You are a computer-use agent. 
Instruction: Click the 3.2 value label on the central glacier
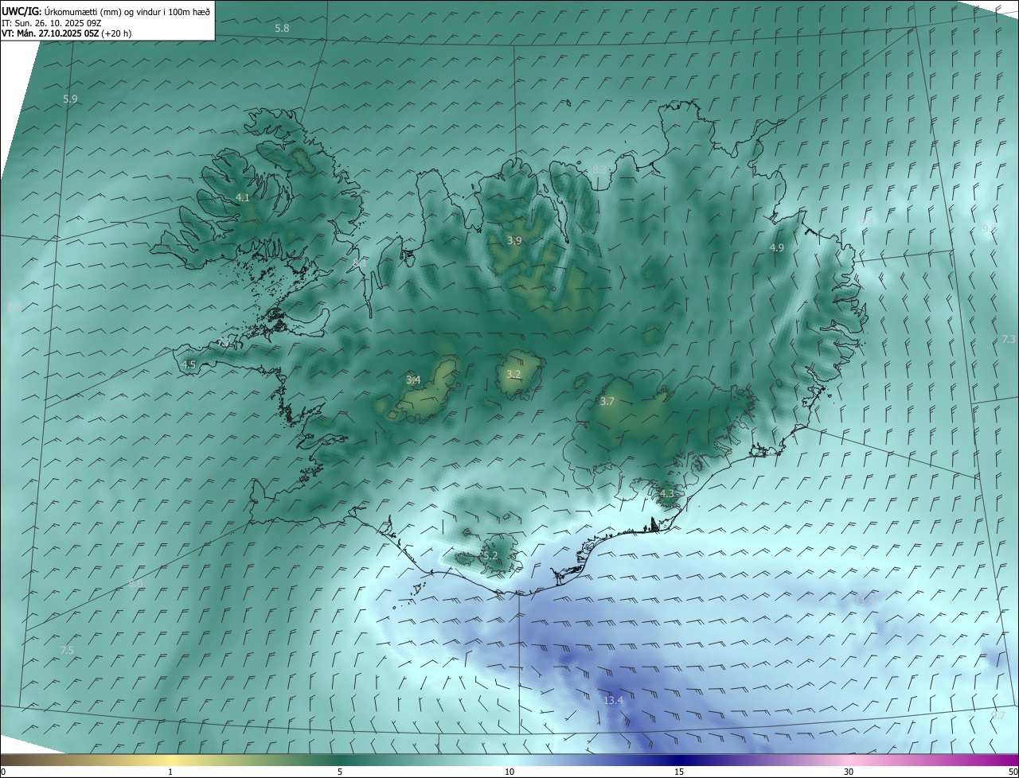click(513, 374)
